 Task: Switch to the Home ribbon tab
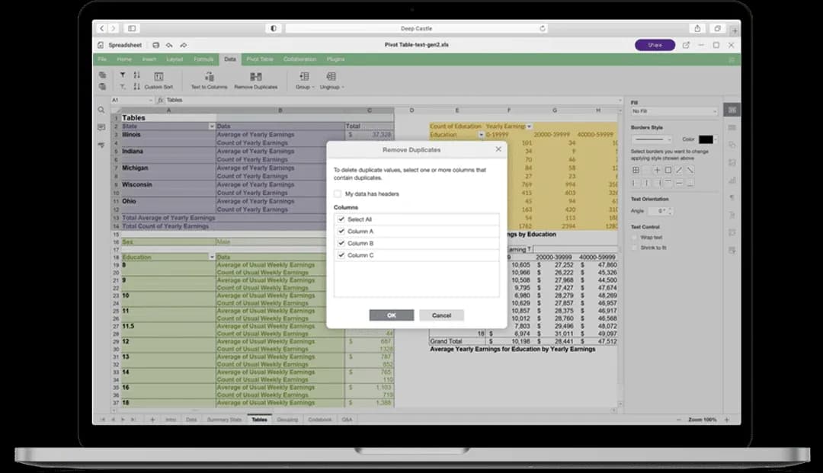(x=124, y=59)
